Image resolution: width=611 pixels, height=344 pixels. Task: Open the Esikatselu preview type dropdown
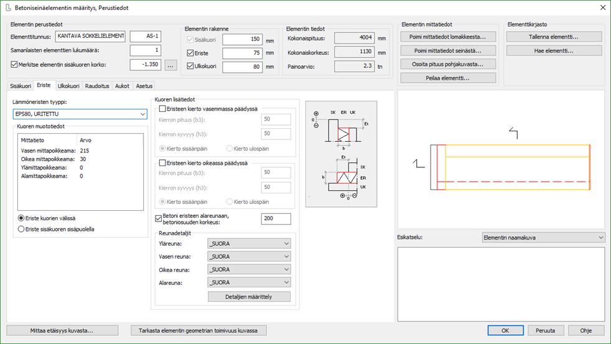pos(543,238)
